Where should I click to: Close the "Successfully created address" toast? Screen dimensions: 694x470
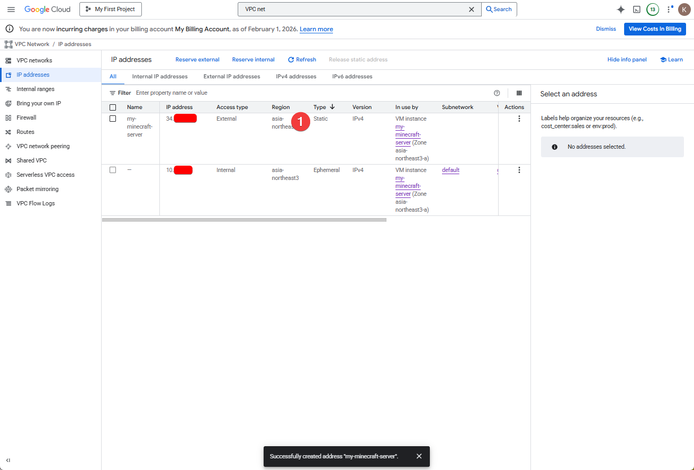coord(419,456)
